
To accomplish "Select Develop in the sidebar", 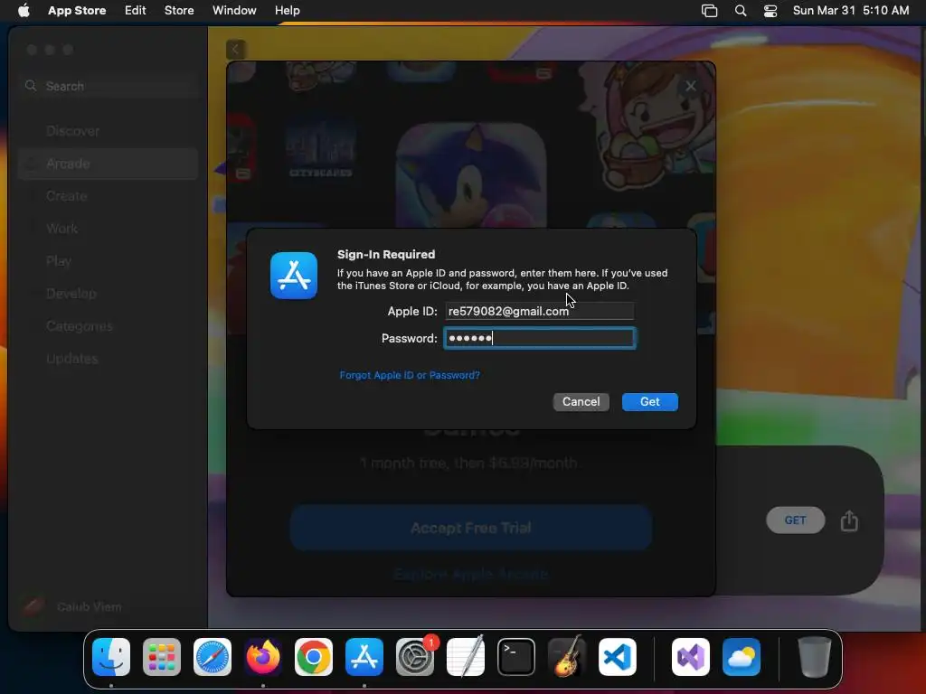I will click(109, 294).
